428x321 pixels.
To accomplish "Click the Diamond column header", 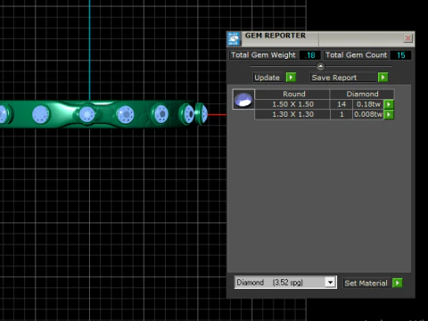I will (x=362, y=94).
